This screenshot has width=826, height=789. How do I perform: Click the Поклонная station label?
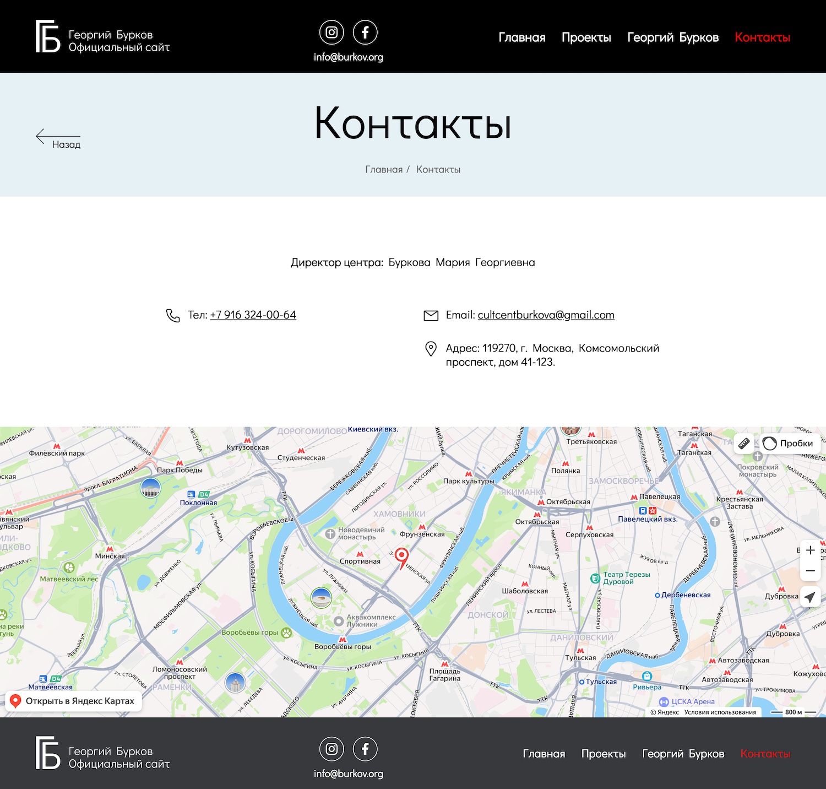(198, 502)
